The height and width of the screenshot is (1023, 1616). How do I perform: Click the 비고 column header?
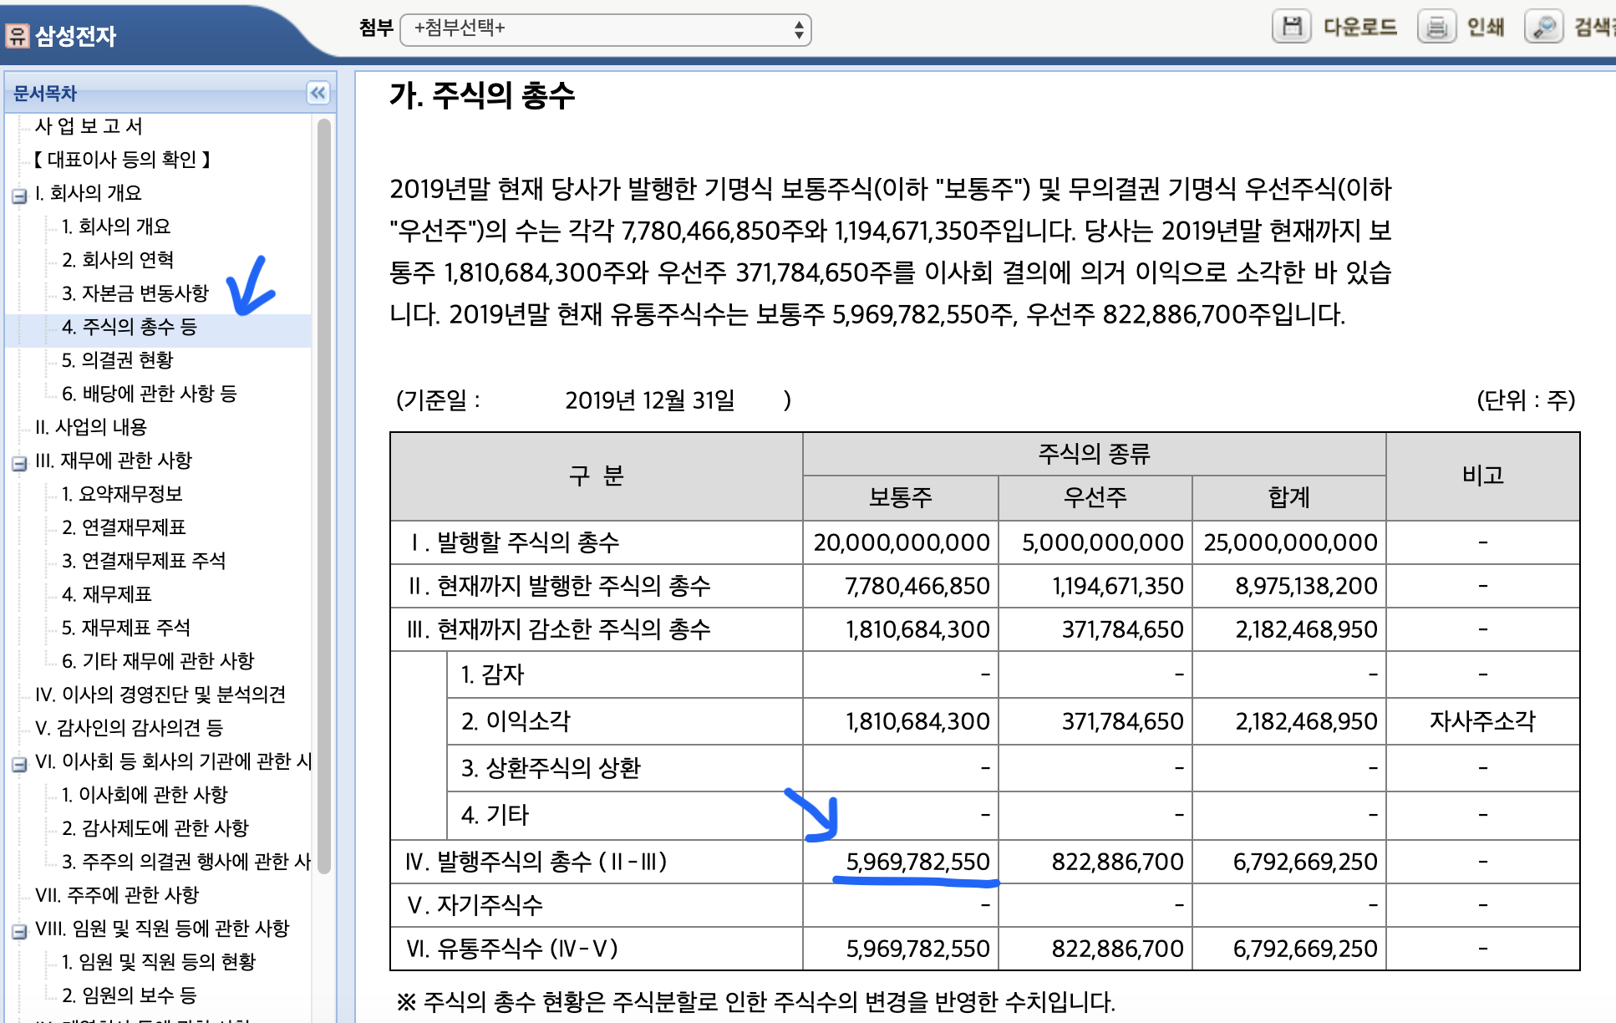pos(1482,476)
